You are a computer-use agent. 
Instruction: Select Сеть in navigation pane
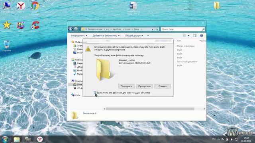coord(76,95)
